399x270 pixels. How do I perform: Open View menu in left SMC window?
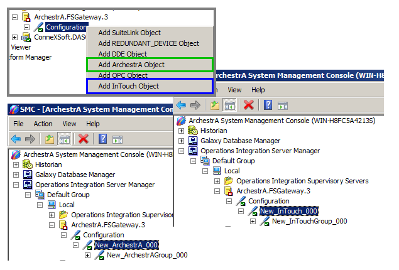69,124
